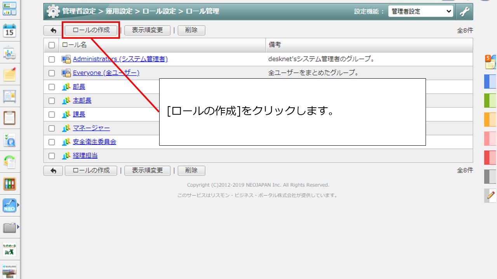Viewport: 497px width, 279px height.
Task: Open the clipboard icon in left sidebar
Action: [x=10, y=118]
